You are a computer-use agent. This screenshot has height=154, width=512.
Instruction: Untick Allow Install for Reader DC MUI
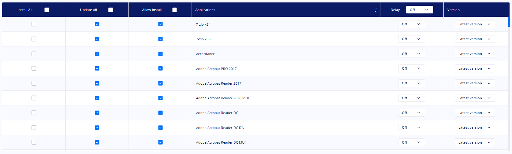pos(160,142)
